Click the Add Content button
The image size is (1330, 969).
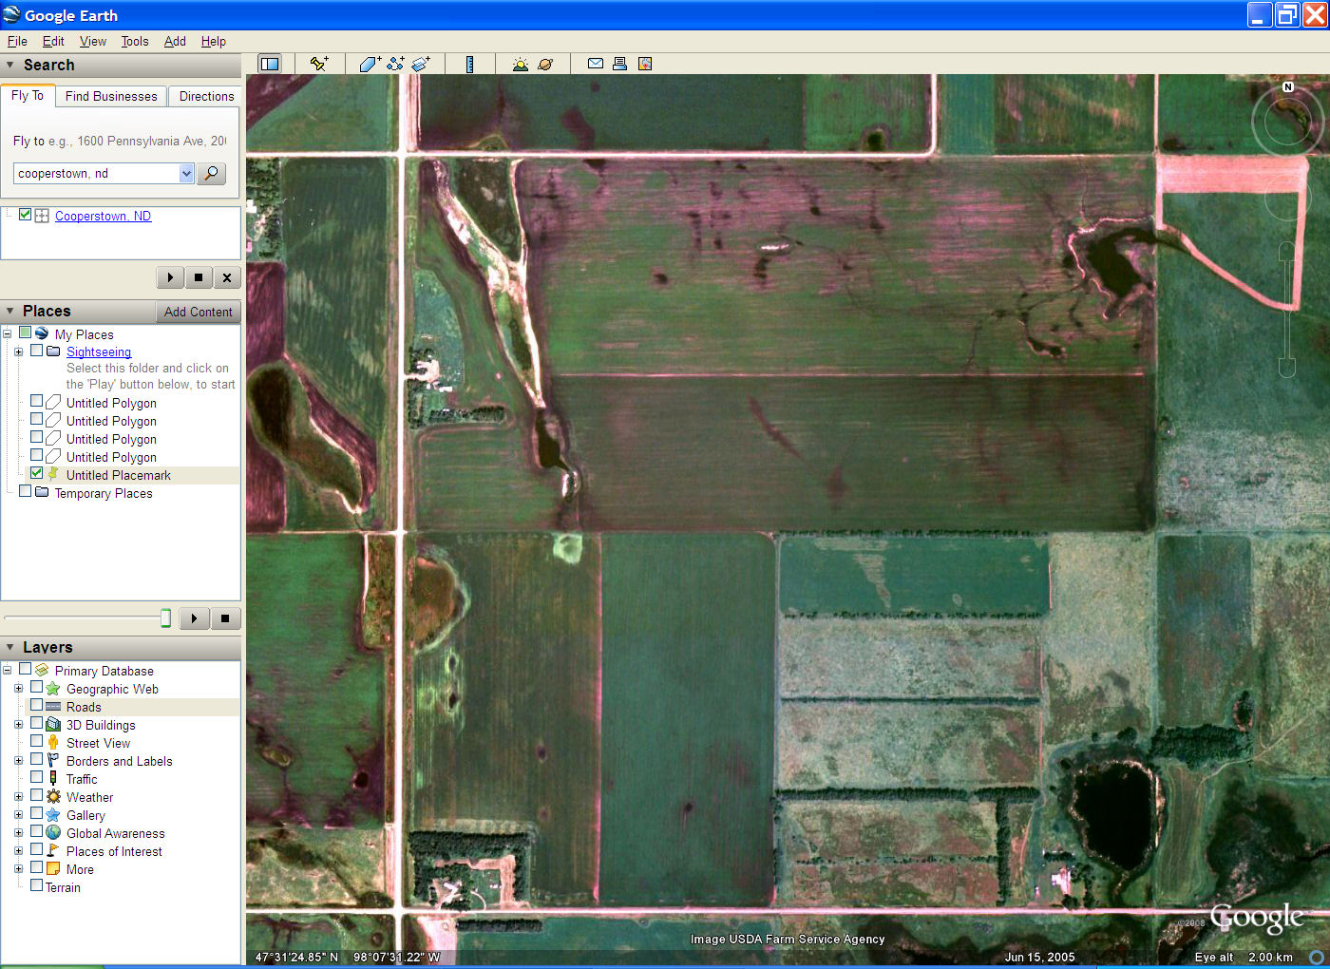point(198,312)
